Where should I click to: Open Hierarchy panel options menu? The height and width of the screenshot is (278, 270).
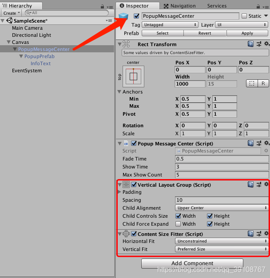click(x=110, y=7)
